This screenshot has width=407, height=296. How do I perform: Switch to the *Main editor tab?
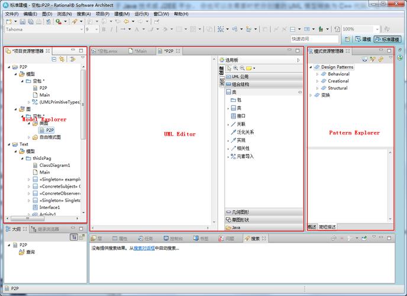[x=138, y=51]
